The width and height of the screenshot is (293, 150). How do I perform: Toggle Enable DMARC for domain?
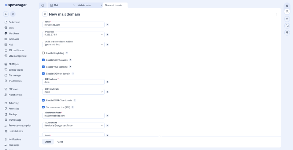pyautogui.click(x=43, y=100)
